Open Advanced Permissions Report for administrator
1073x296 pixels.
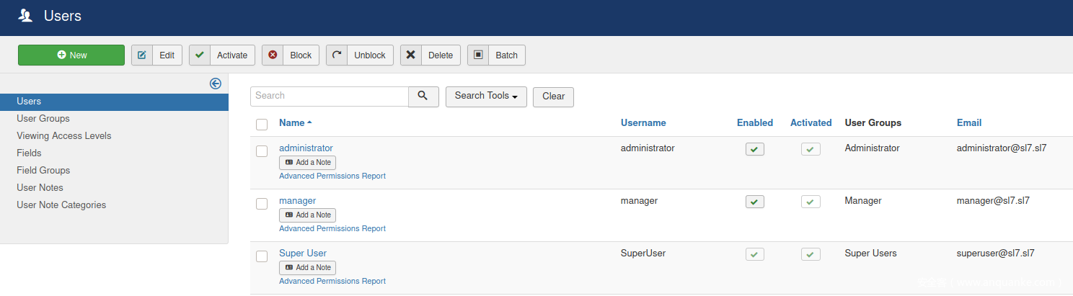coord(332,176)
